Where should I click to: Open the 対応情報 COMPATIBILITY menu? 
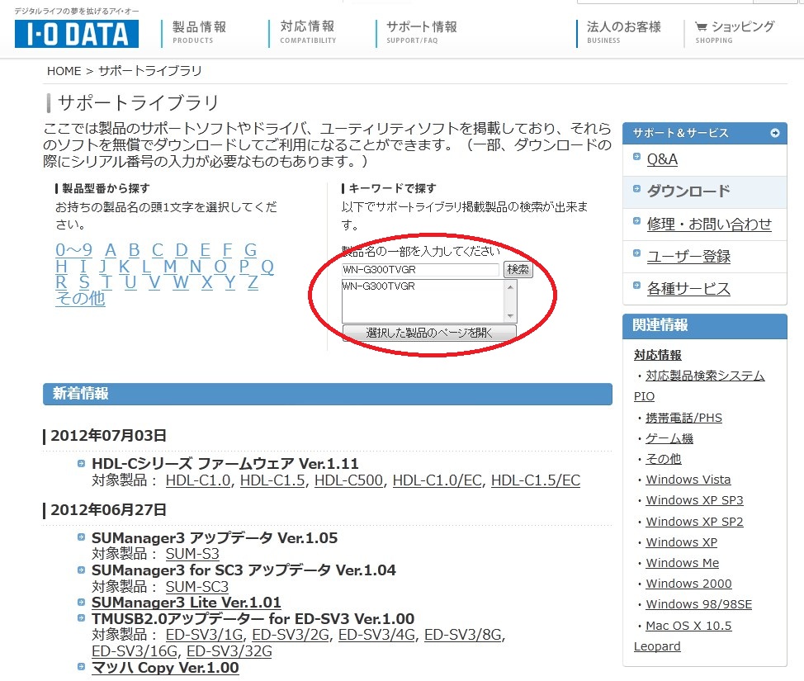[x=308, y=32]
